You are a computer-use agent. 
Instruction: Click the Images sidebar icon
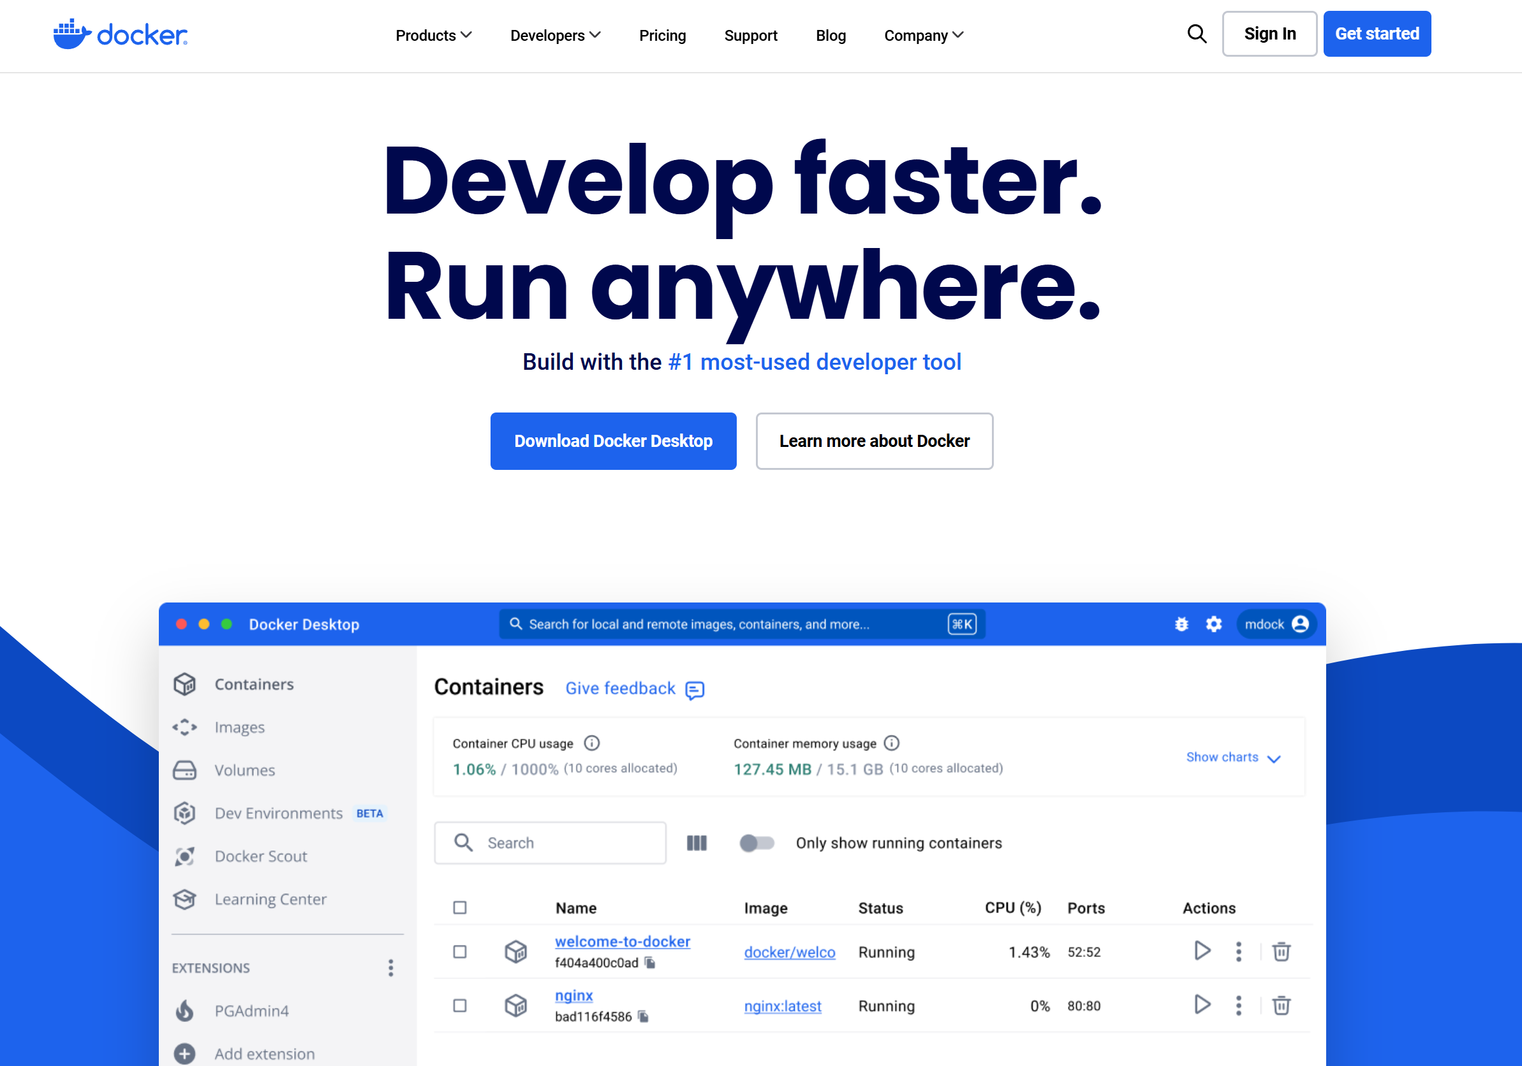[x=184, y=727]
